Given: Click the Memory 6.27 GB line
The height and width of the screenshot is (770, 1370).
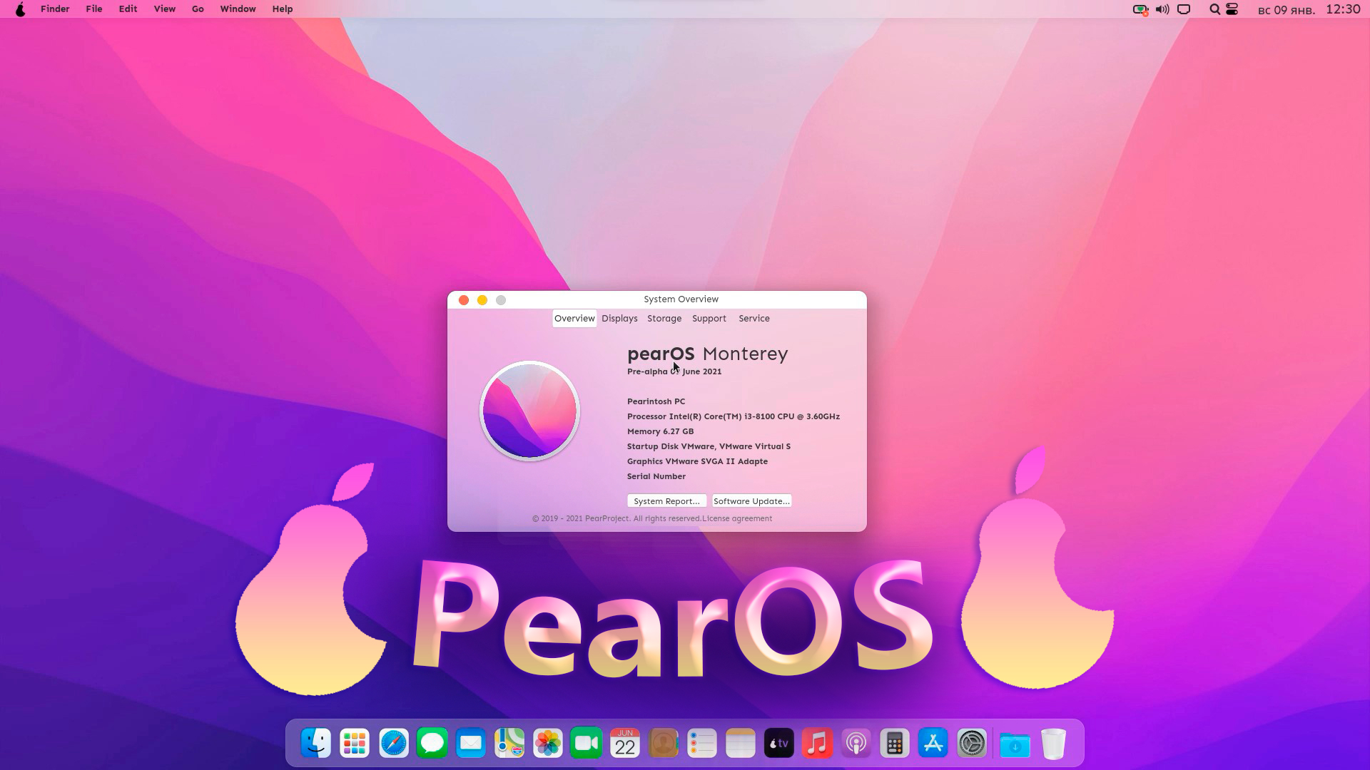Looking at the screenshot, I should click(661, 431).
